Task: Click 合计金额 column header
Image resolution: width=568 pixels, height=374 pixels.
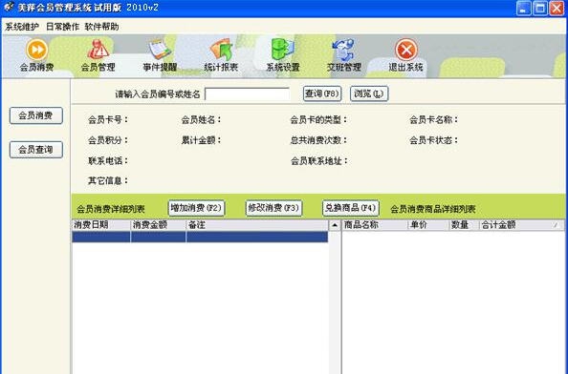Action: [x=521, y=225]
